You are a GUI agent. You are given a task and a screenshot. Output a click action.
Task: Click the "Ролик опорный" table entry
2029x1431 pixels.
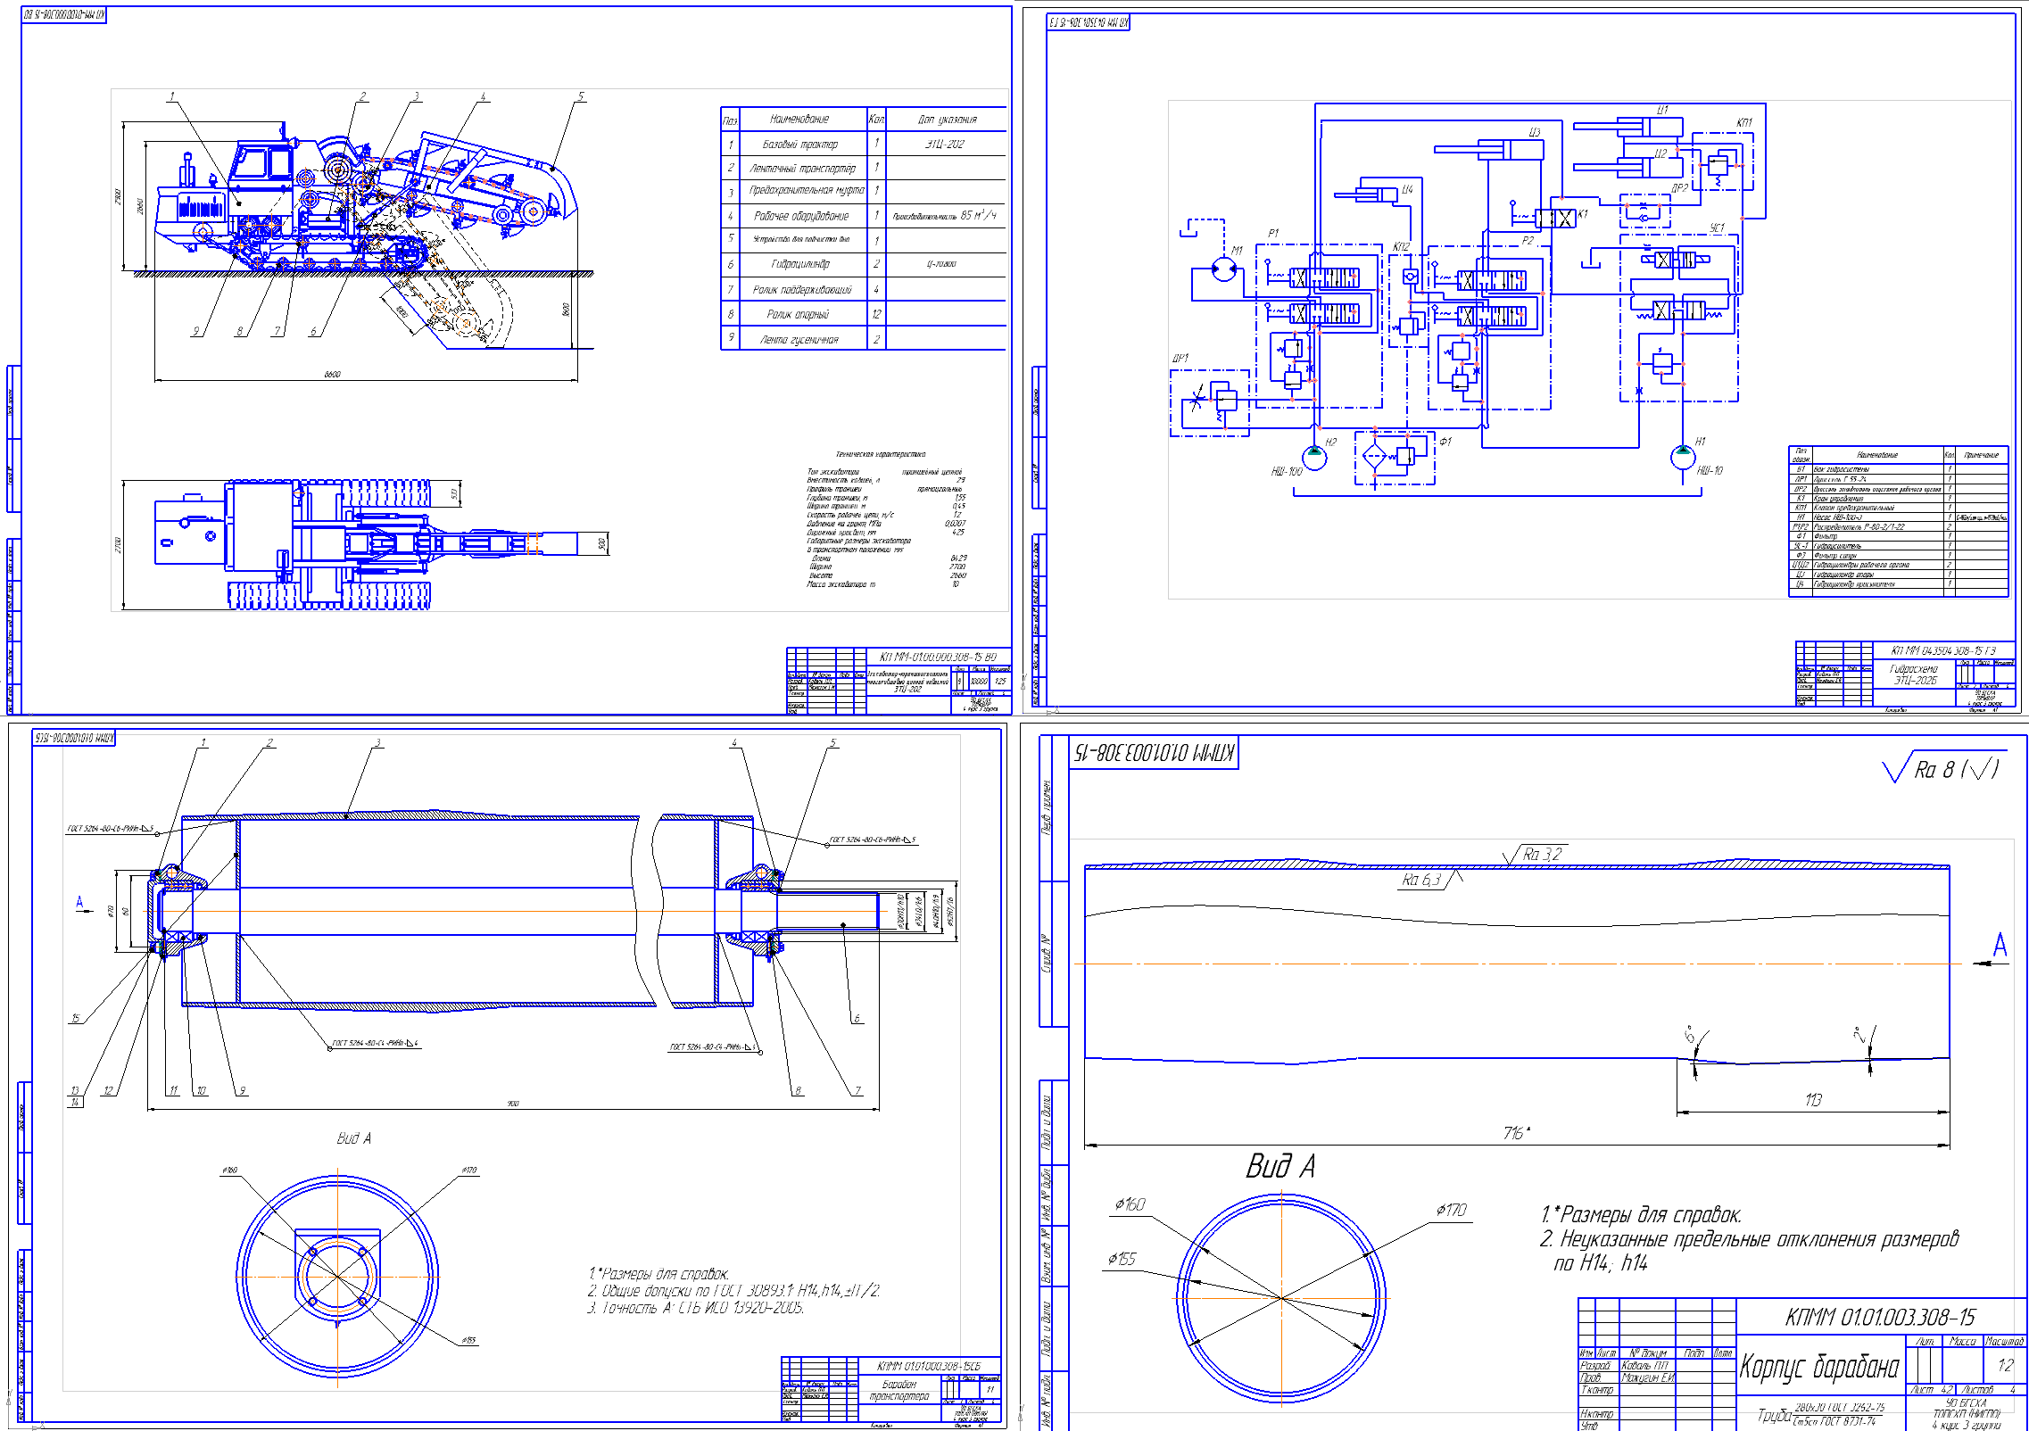pos(798,314)
